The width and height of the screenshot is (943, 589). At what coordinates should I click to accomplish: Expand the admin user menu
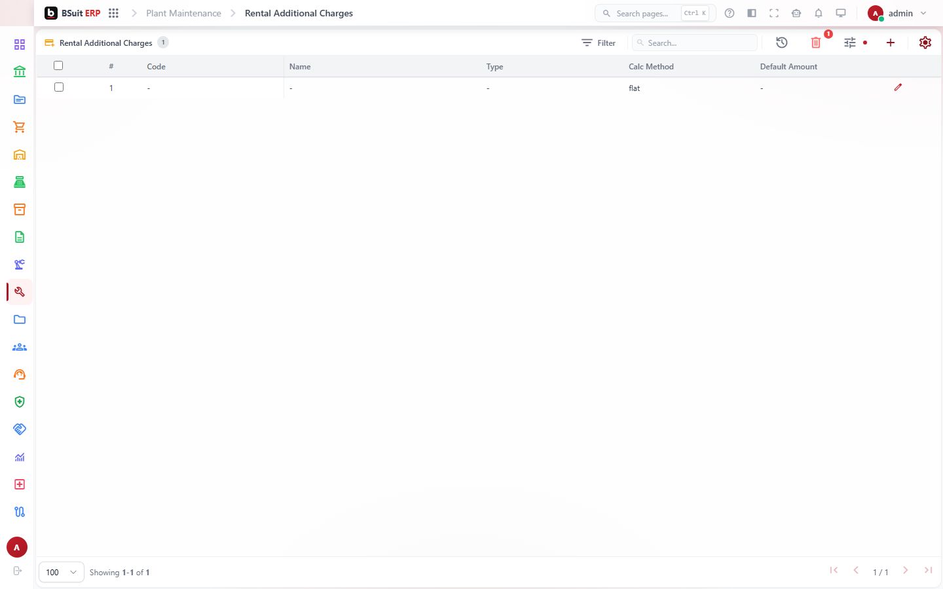(x=897, y=13)
